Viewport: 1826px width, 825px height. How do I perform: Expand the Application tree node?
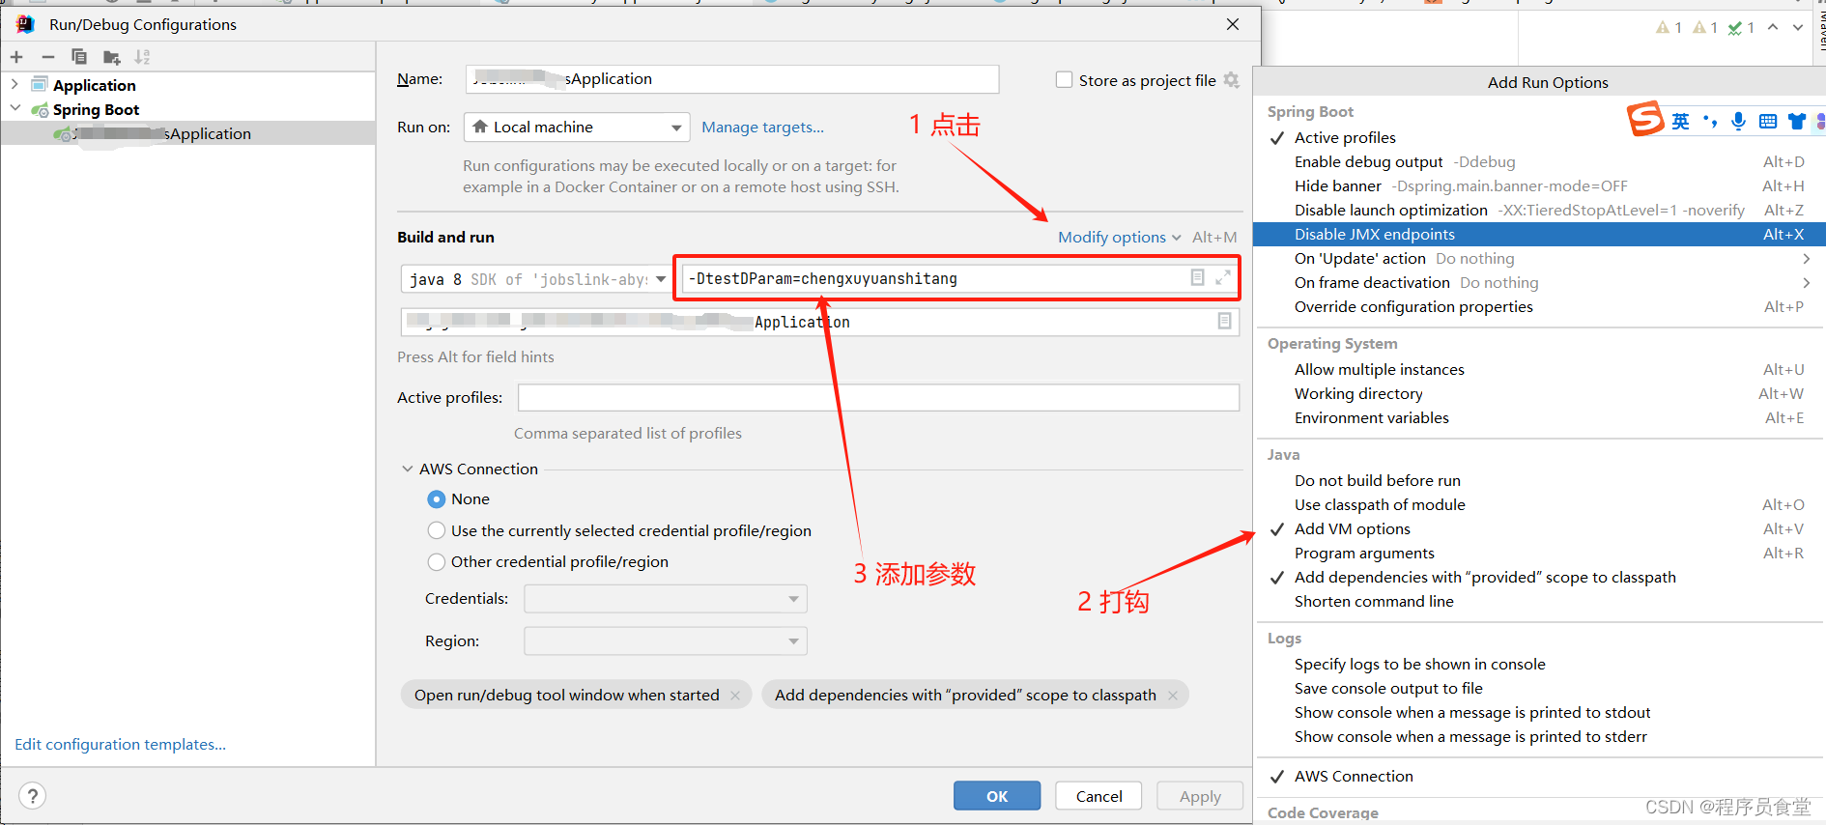[14, 85]
